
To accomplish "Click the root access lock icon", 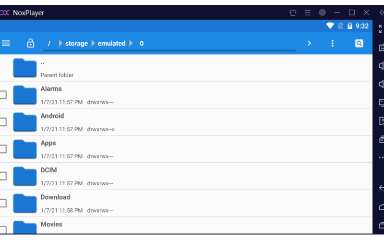I will [30, 43].
